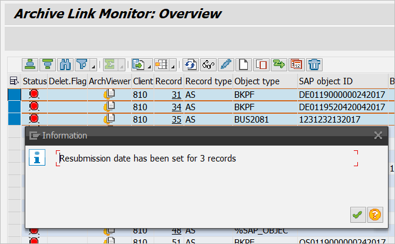Click the glasses Display icon
This screenshot has width=395, height=244.
point(208,64)
